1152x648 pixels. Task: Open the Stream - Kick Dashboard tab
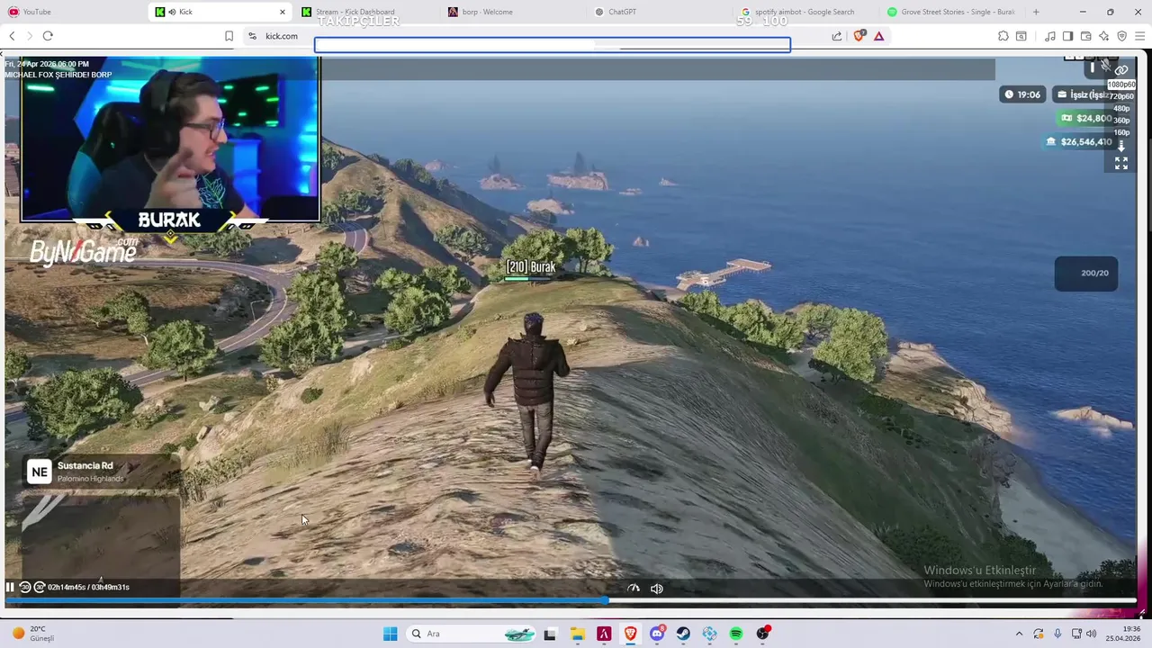pyautogui.click(x=365, y=12)
